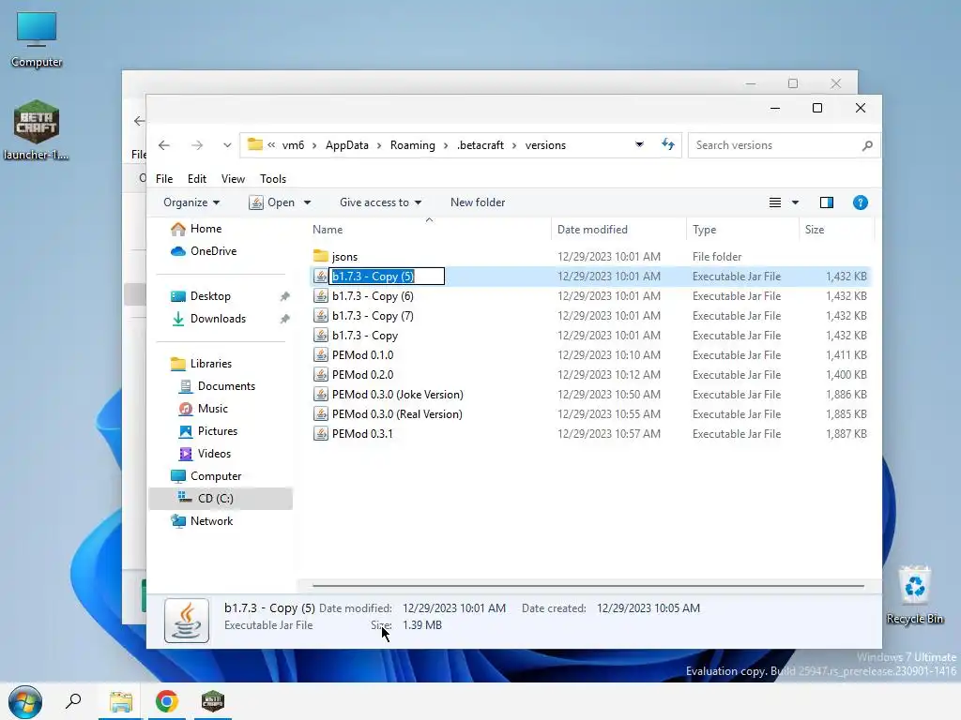Open the Edit menu
The width and height of the screenshot is (961, 720).
(197, 179)
